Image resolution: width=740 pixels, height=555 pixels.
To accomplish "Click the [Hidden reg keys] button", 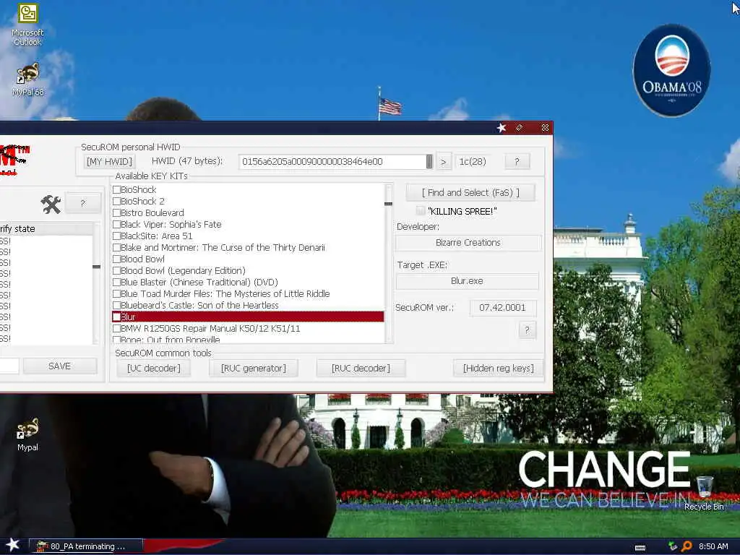I will 499,368.
